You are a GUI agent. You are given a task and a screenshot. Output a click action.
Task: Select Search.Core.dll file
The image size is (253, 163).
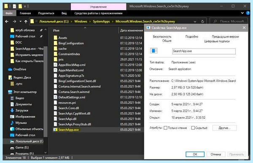[x=69, y=108]
